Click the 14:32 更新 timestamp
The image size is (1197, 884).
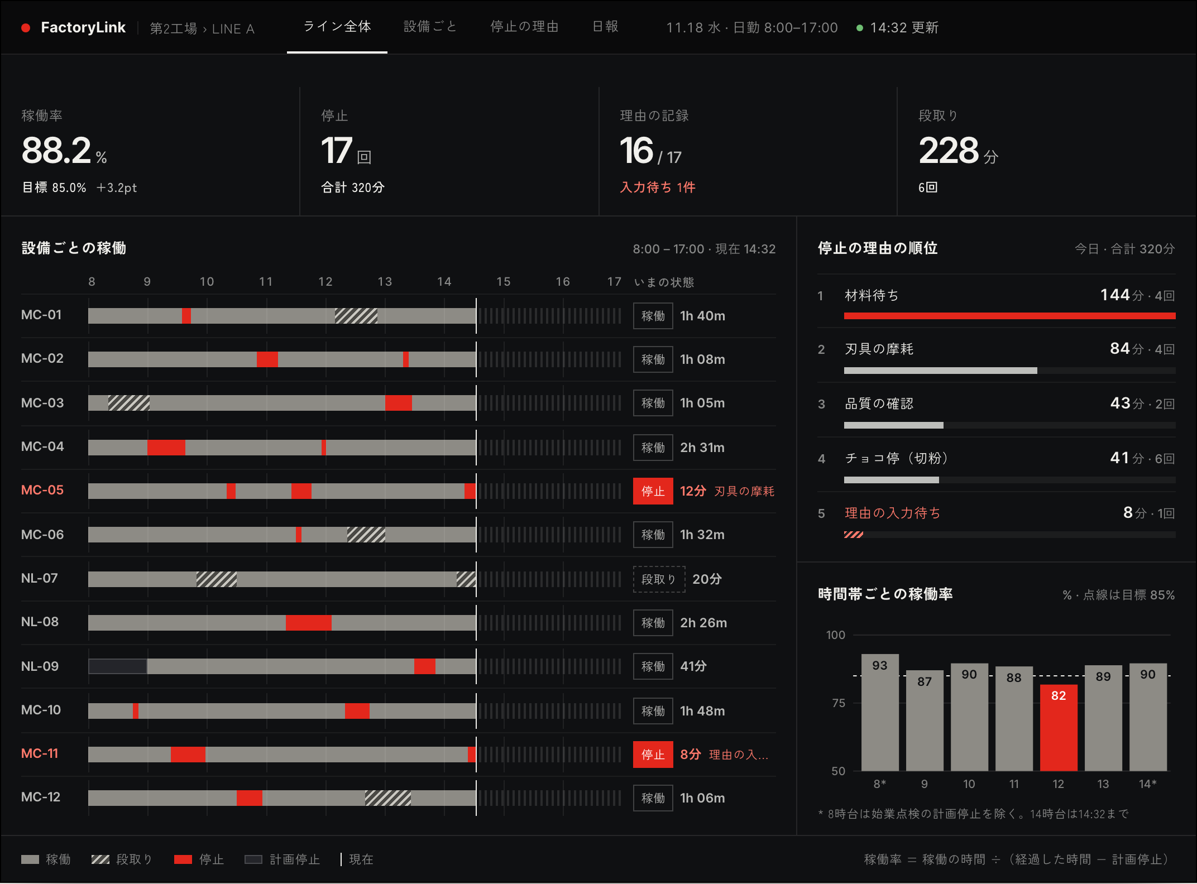[x=904, y=28]
